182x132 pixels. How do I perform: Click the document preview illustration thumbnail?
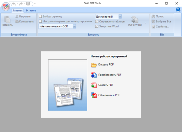click(x=67, y=85)
